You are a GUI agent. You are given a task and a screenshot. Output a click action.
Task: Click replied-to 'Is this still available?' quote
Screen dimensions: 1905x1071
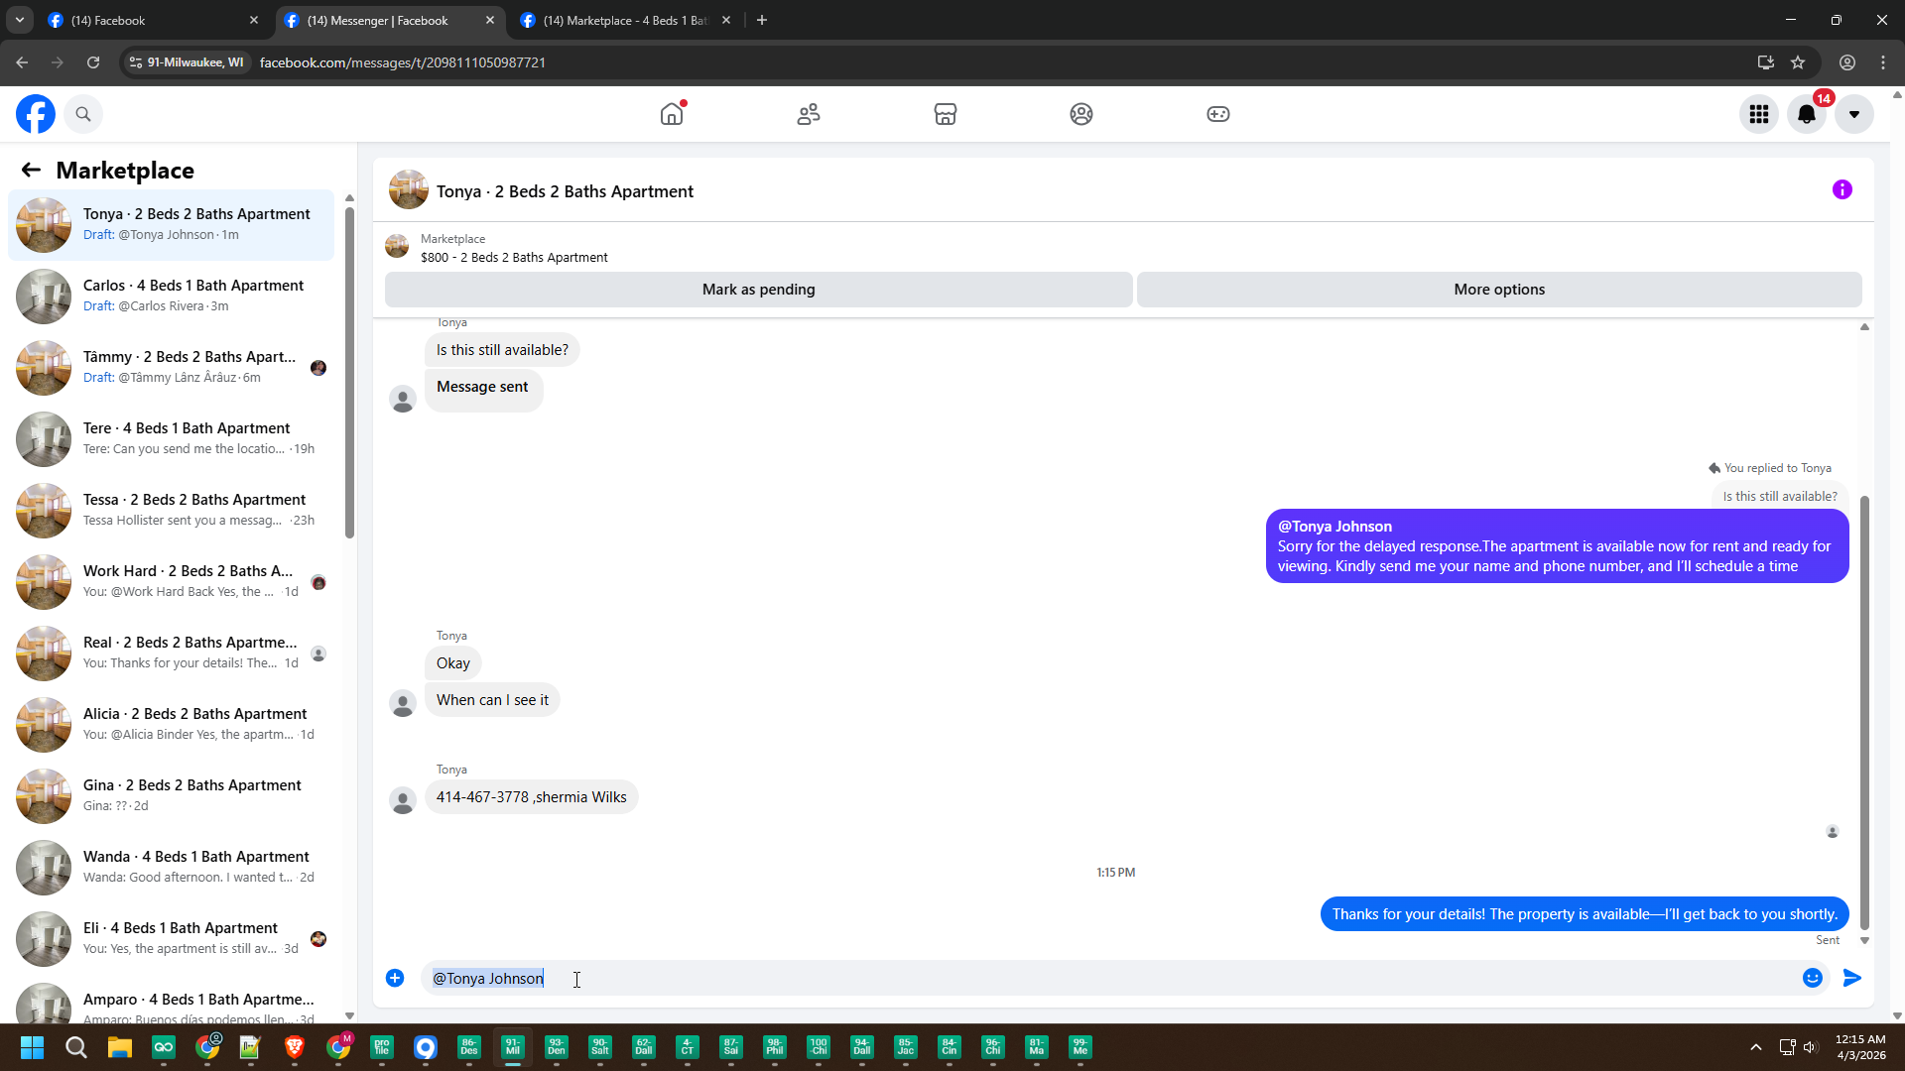[x=1780, y=496]
